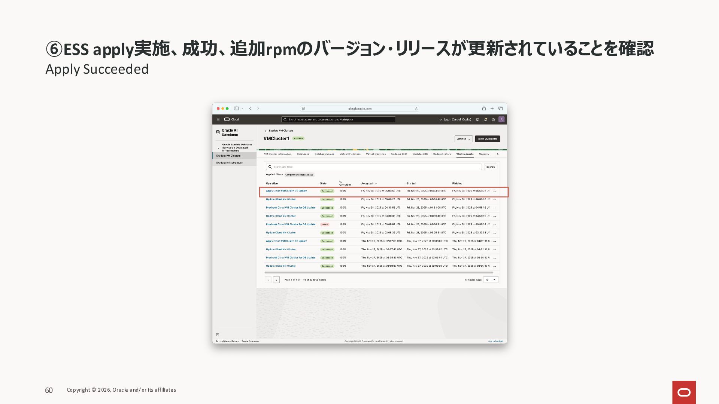The image size is (719, 404).
Task: Open the Actions dropdown button
Action: coord(464,139)
